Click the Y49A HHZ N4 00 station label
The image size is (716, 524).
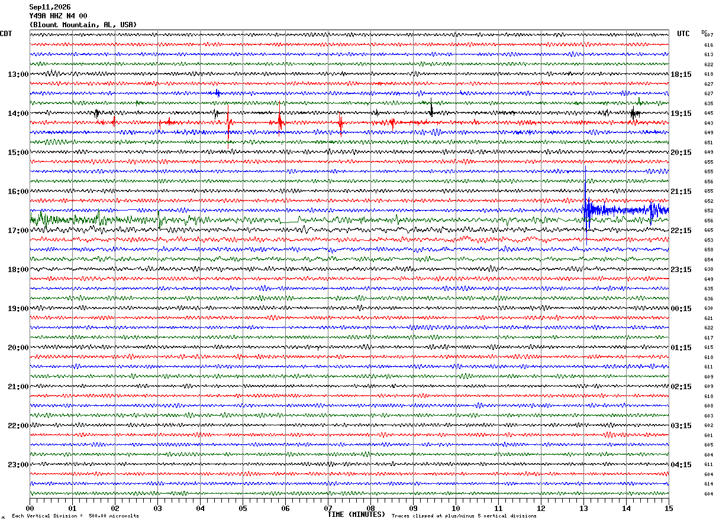click(58, 16)
